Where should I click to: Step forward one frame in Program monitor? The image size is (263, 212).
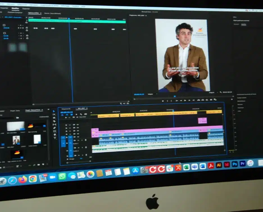[x=189, y=100]
